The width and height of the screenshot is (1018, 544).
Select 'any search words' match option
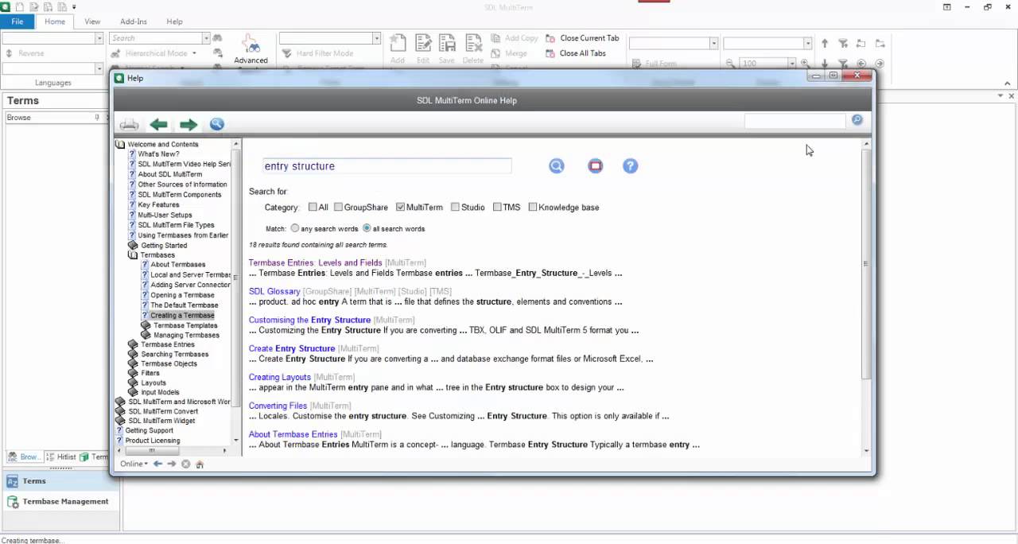(295, 228)
